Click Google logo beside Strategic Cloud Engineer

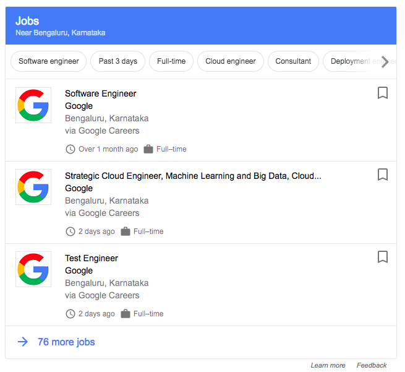(x=33, y=187)
